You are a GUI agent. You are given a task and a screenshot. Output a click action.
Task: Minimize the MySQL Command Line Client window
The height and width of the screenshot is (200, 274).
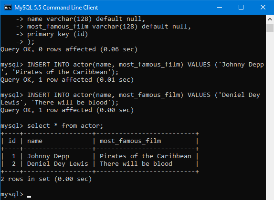point(220,7)
